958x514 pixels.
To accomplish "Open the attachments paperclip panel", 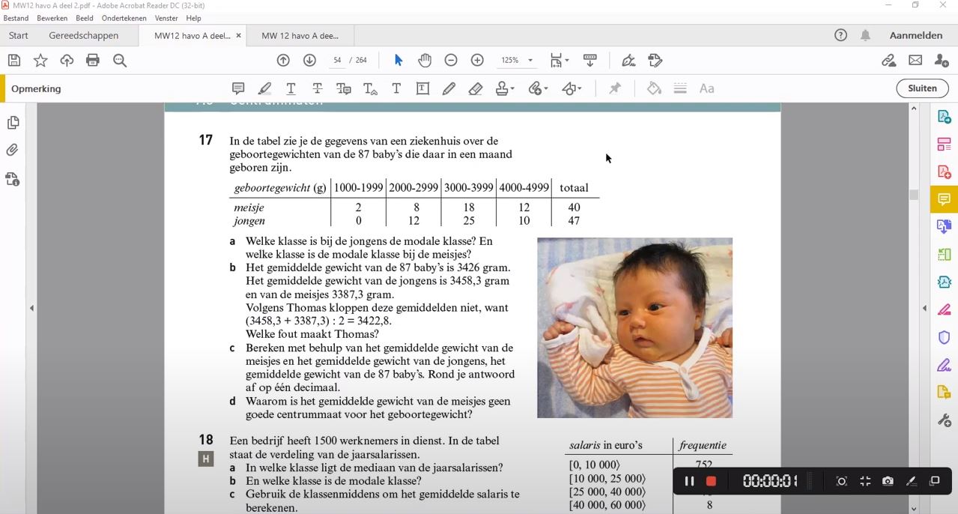I will click(x=13, y=151).
